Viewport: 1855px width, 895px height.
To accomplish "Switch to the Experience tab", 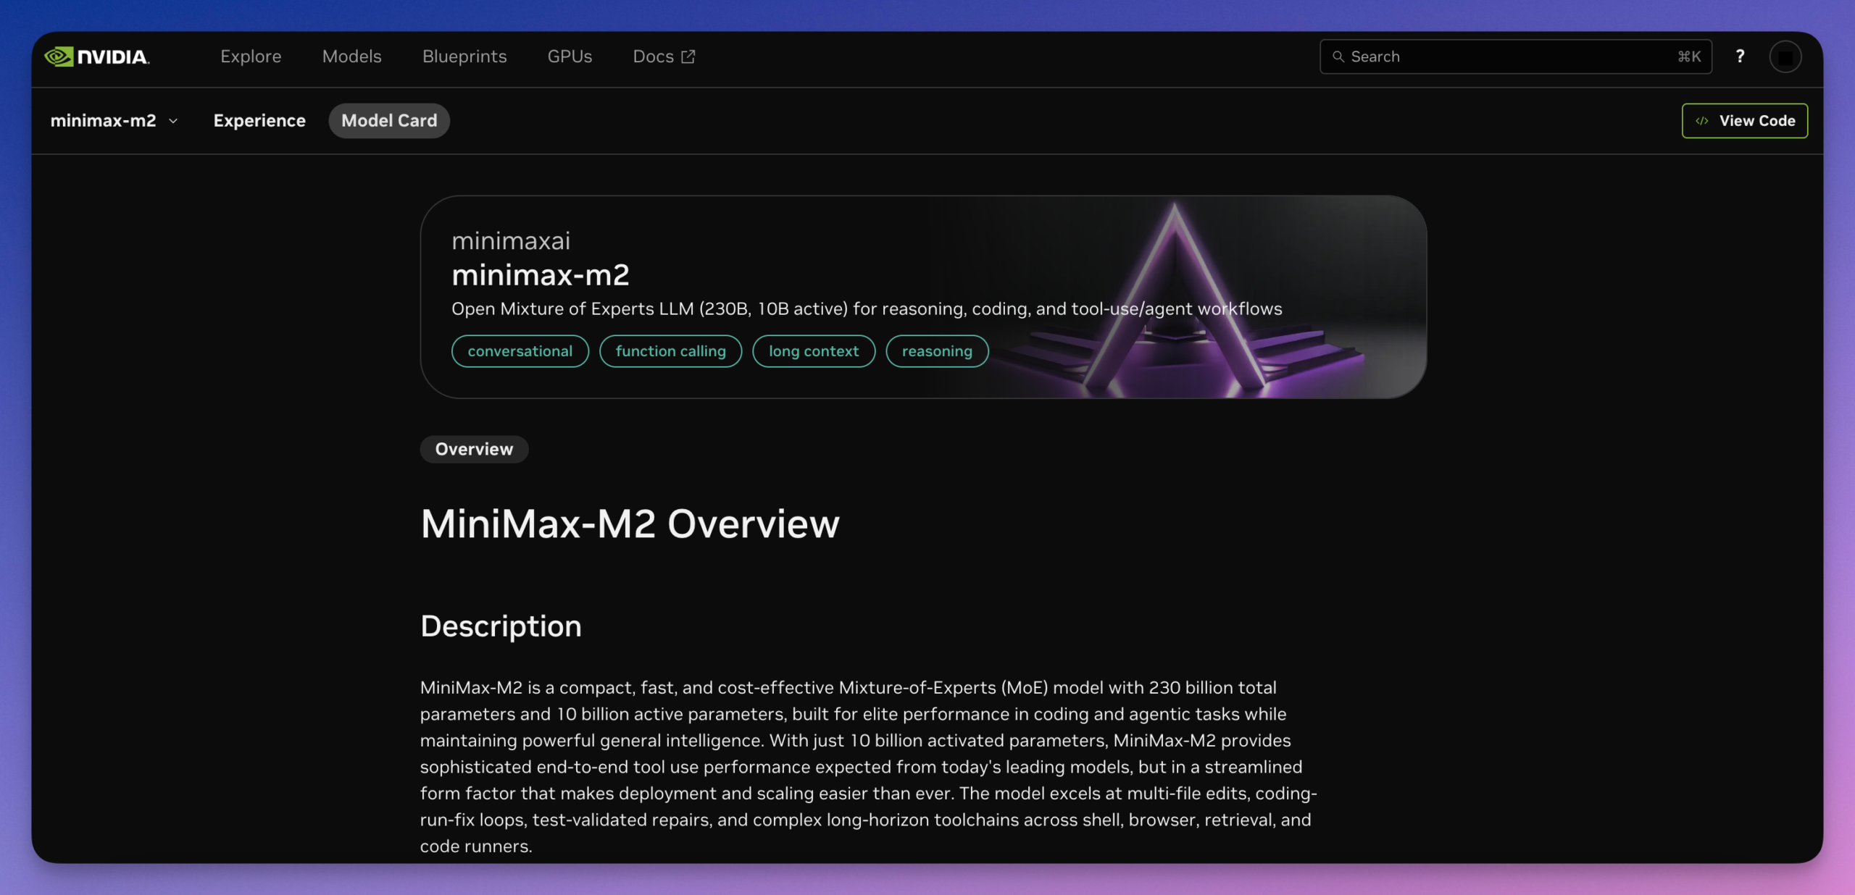I will 259,121.
